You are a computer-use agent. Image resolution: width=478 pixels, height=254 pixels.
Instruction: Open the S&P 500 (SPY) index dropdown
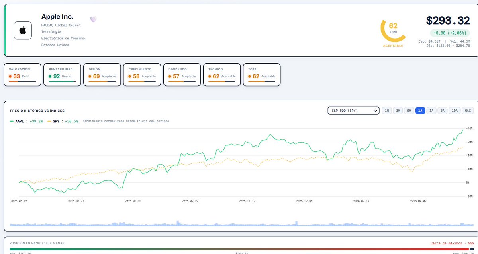coord(353,111)
